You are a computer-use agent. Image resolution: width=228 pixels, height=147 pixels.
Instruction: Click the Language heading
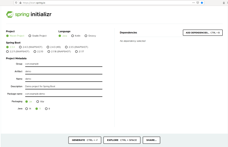point(64,32)
